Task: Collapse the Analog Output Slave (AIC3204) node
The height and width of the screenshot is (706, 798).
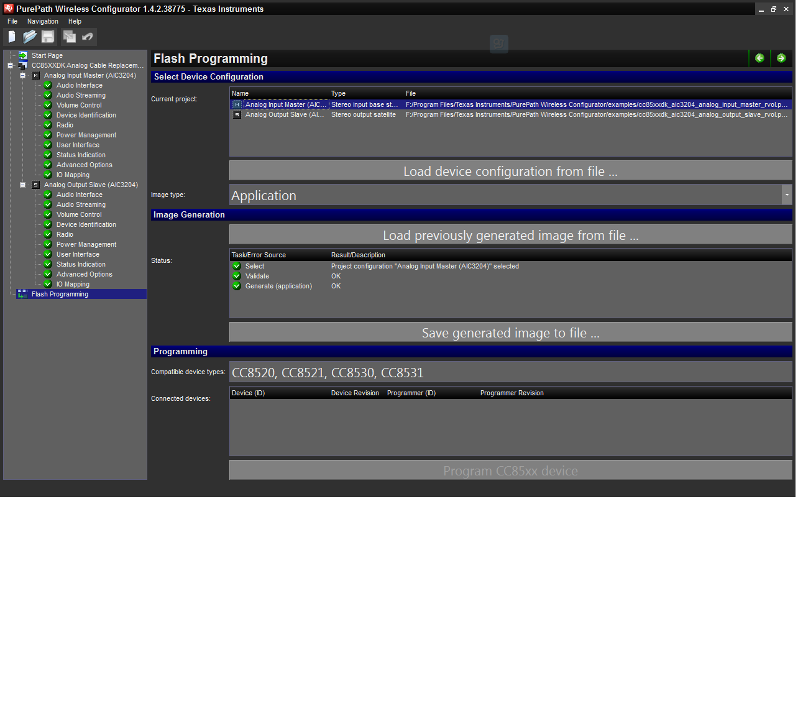Action: [x=22, y=185]
